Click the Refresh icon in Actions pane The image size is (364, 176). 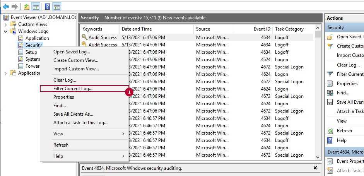pos(330,131)
